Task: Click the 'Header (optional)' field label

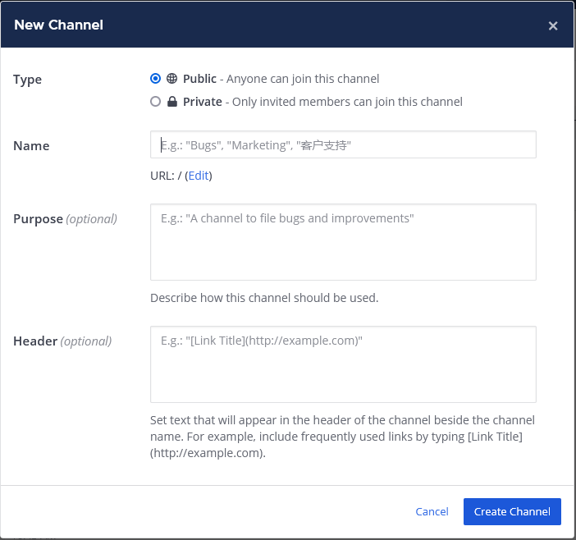Action: point(62,341)
